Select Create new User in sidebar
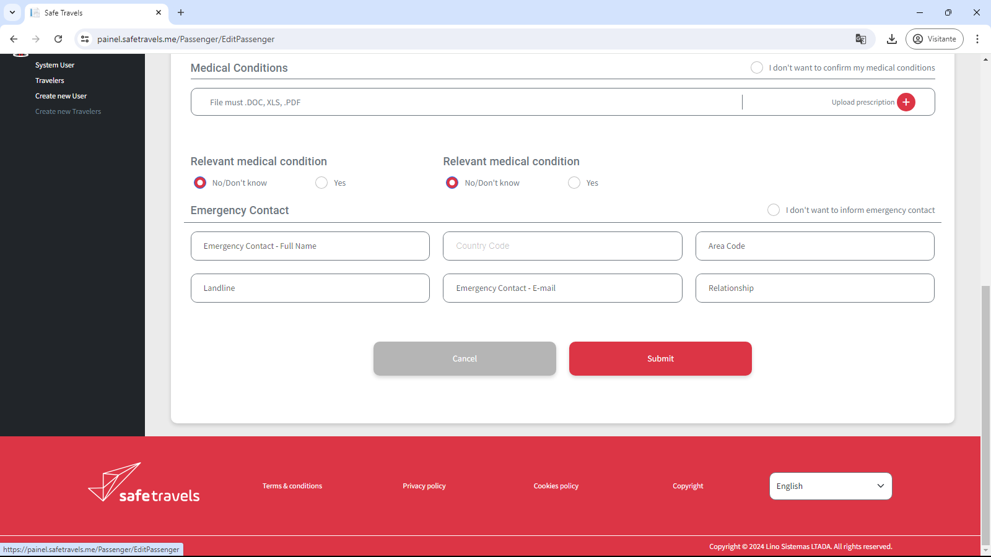 (x=61, y=96)
